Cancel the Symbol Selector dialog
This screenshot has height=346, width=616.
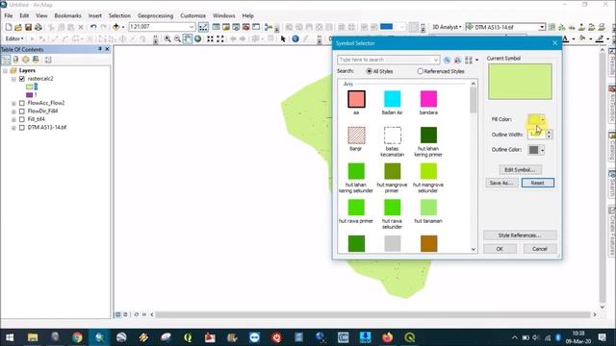[x=540, y=249]
